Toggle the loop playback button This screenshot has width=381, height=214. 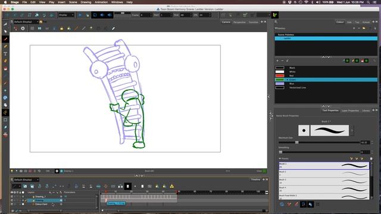click(x=95, y=15)
